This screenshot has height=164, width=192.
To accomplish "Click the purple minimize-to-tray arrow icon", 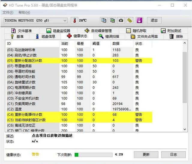I will (x=139, y=20).
